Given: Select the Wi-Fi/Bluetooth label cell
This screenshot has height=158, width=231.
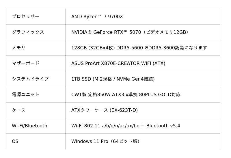Looking at the screenshot, I should click(x=29, y=126).
